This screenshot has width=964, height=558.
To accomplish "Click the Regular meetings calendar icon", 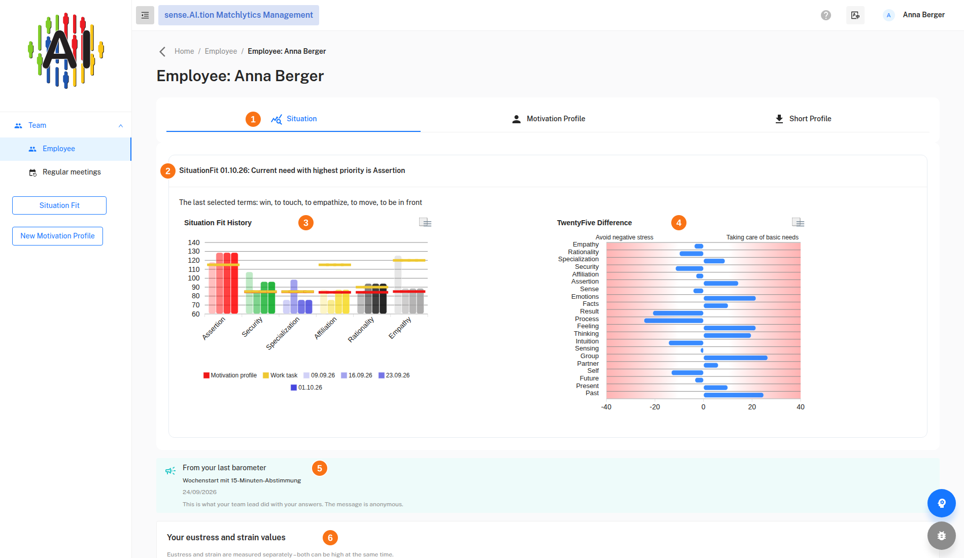I will (x=32, y=172).
